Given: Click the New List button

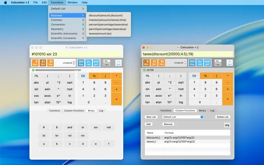Looking at the screenshot, I should [x=151, y=117].
